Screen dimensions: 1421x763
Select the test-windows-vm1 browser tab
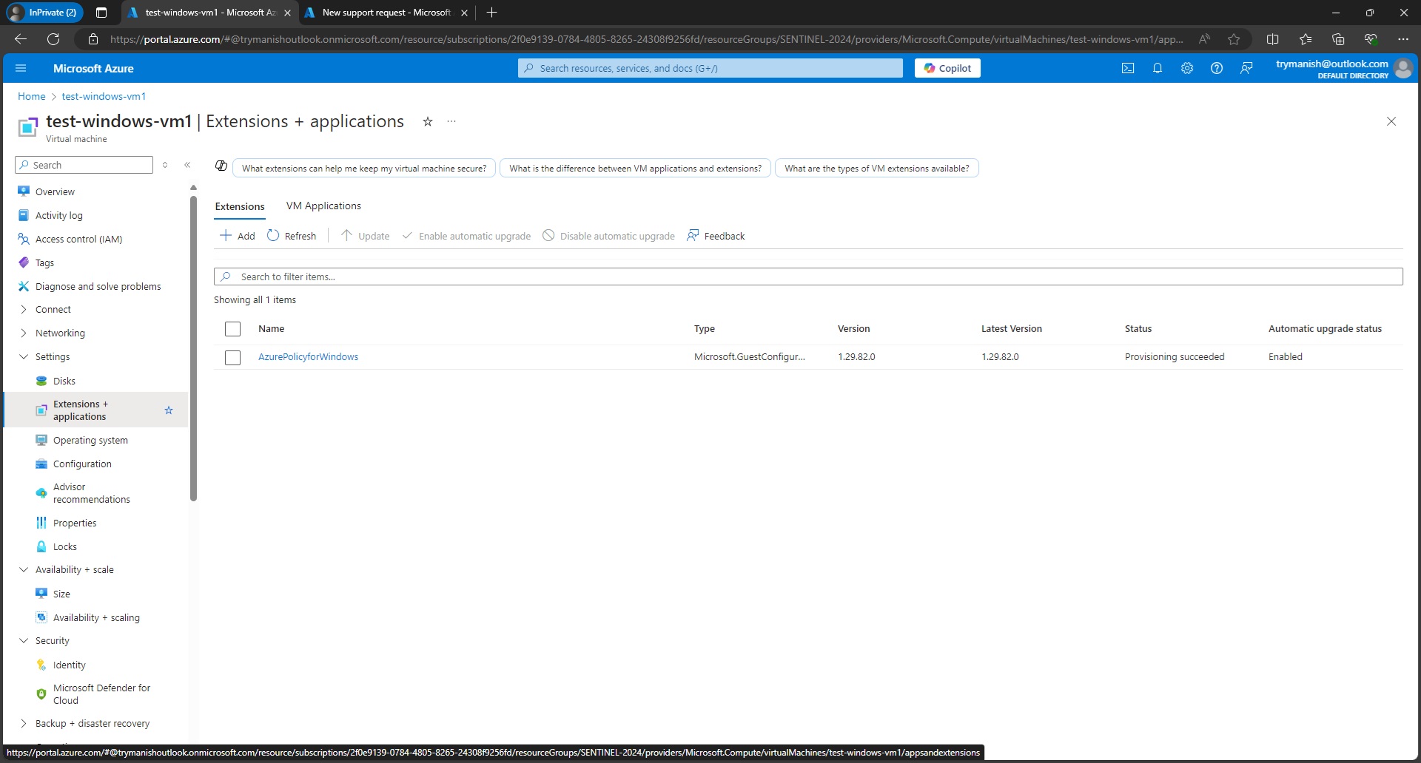(x=209, y=13)
